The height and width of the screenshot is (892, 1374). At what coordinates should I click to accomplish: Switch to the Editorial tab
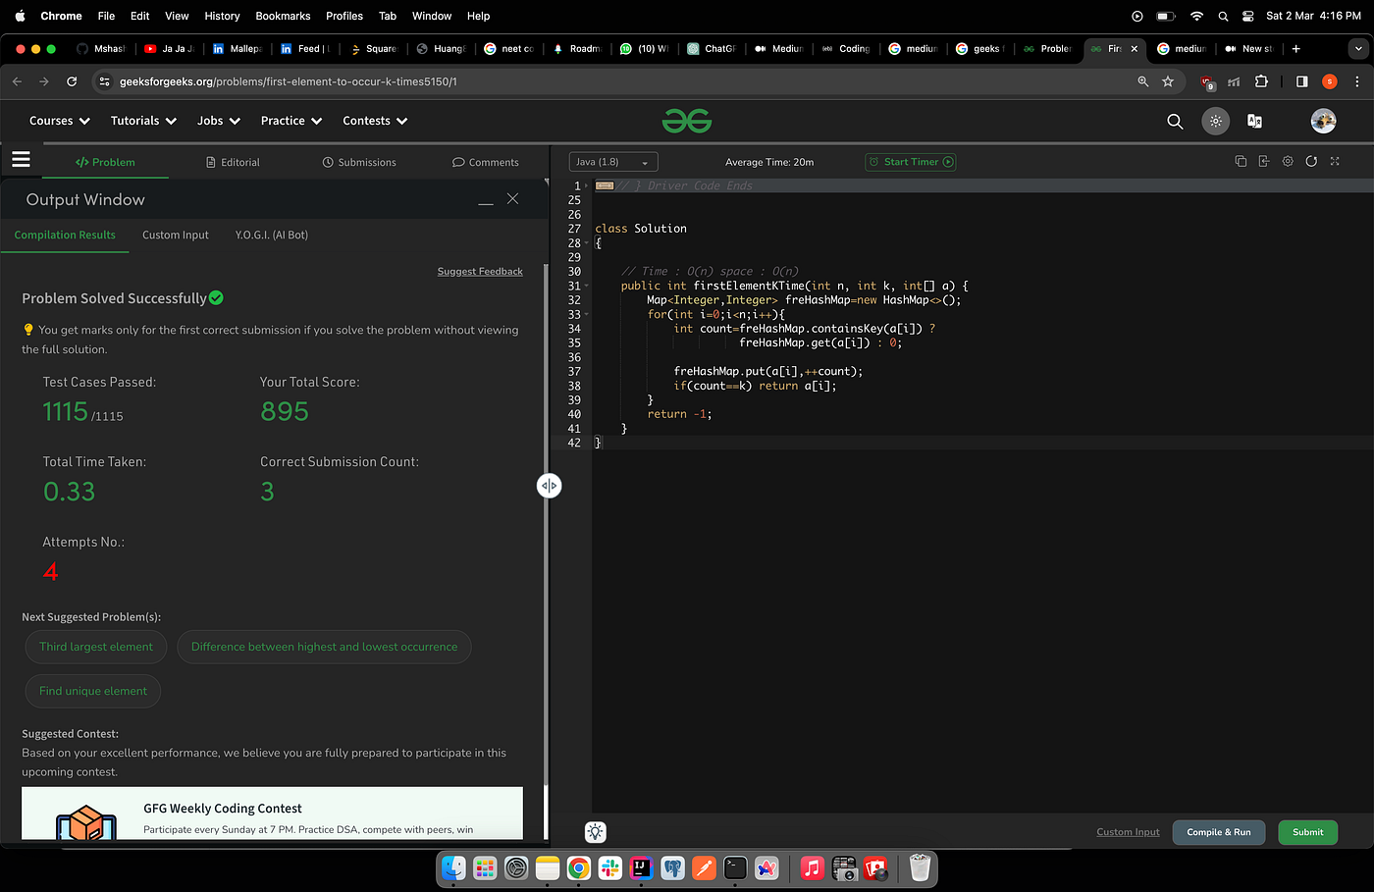coord(233,162)
